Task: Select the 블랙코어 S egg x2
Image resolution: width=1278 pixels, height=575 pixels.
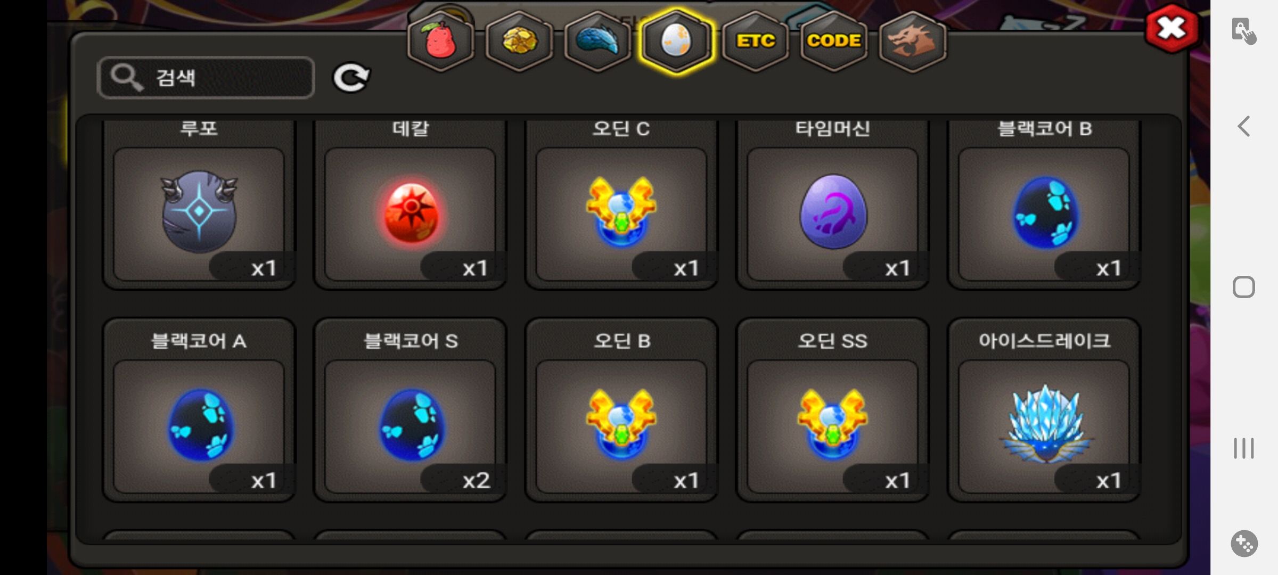Action: (x=410, y=410)
